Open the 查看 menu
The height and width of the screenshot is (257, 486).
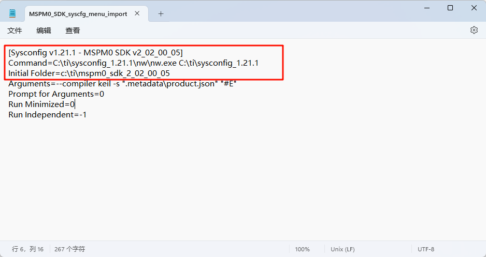point(73,31)
